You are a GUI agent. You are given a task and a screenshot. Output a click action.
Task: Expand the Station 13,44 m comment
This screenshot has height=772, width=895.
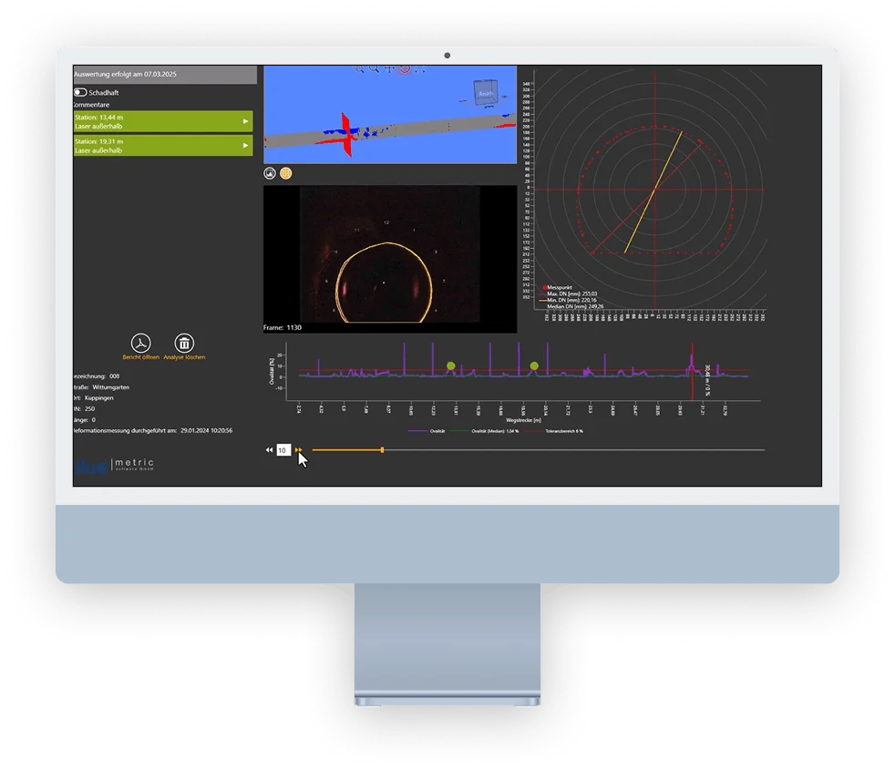[x=245, y=121]
